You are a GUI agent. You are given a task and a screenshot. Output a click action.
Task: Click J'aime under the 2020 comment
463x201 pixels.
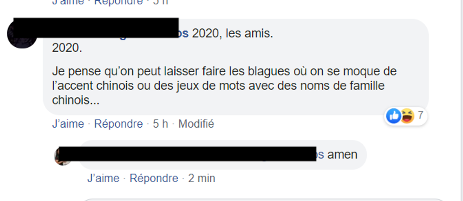point(68,124)
